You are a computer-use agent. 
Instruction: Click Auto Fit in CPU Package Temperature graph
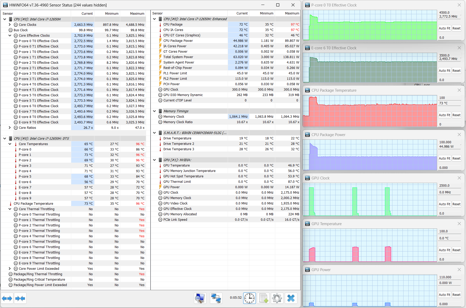point(445,115)
